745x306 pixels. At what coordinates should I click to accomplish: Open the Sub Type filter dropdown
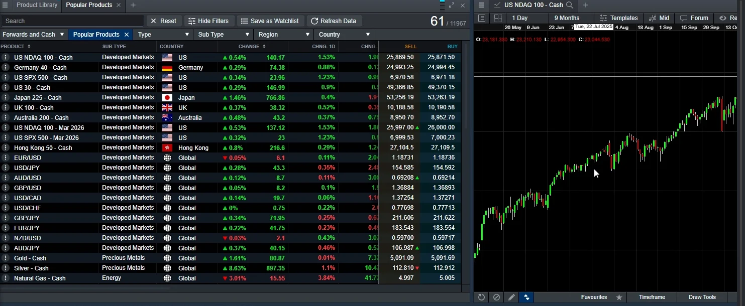pyautogui.click(x=224, y=35)
